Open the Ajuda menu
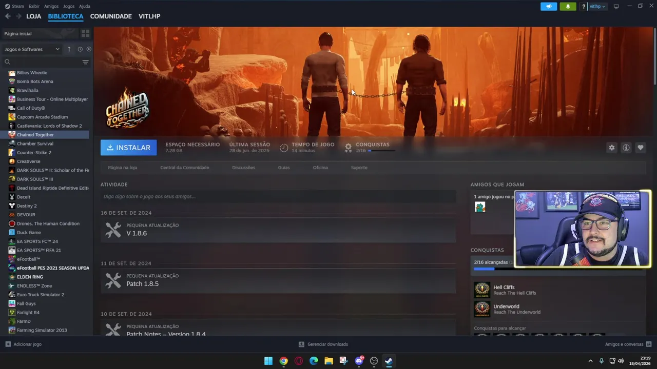Viewport: 657px width, 369px height. [85, 6]
